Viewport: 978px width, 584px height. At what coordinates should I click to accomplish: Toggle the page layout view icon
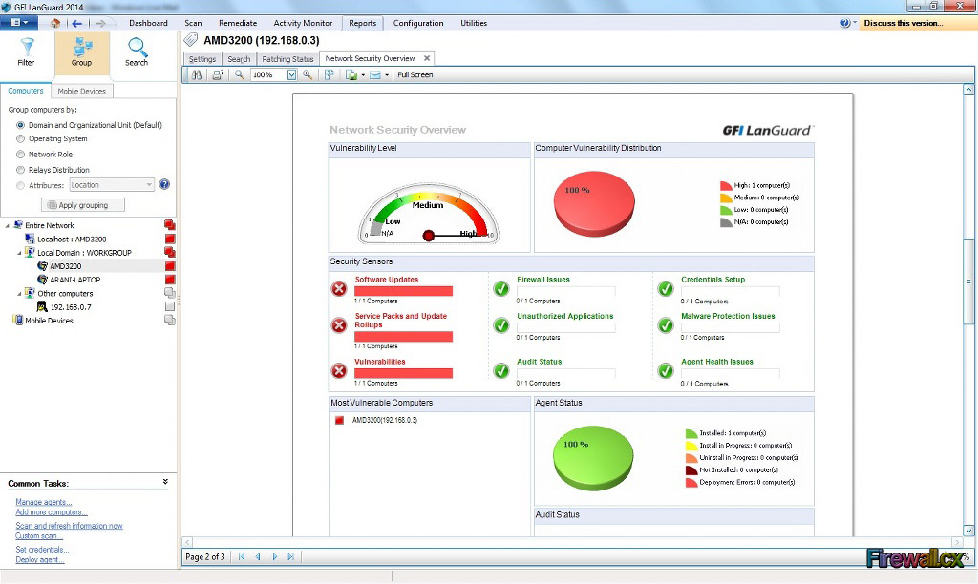[x=330, y=74]
